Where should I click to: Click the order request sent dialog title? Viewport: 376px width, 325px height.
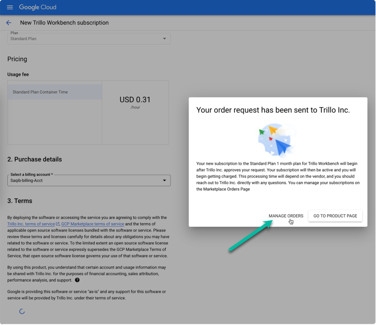pos(273,110)
